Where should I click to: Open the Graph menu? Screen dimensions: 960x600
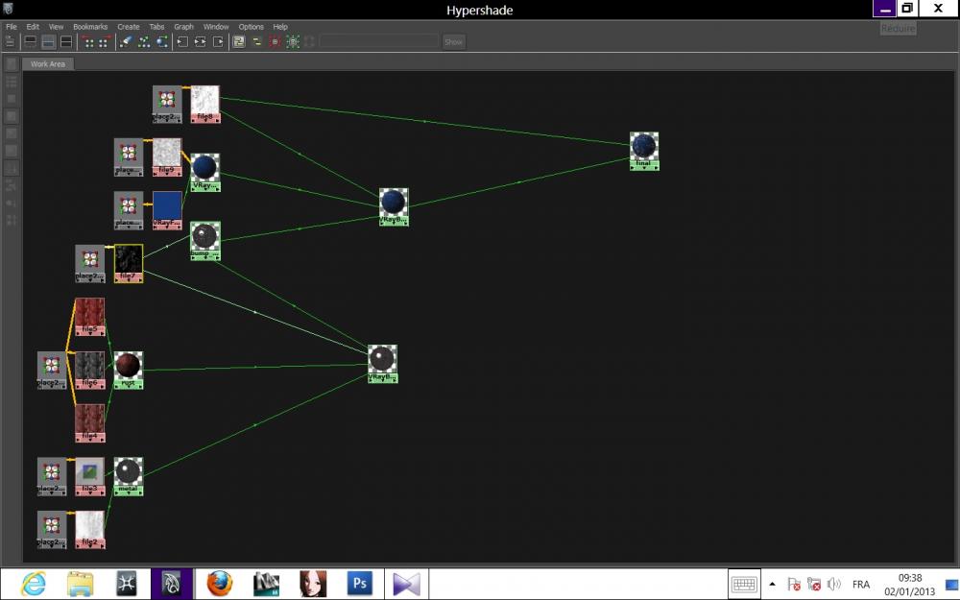pos(183,27)
